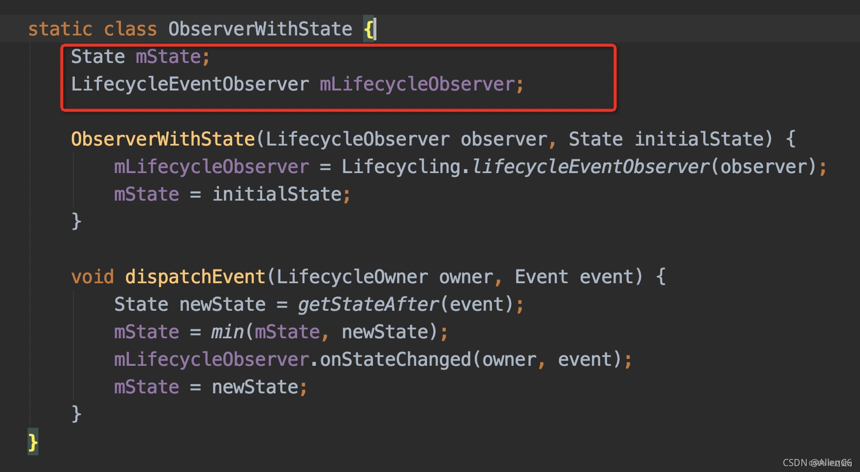Click the opening brace after ObserverWithState
860x472 pixels.
pos(368,29)
